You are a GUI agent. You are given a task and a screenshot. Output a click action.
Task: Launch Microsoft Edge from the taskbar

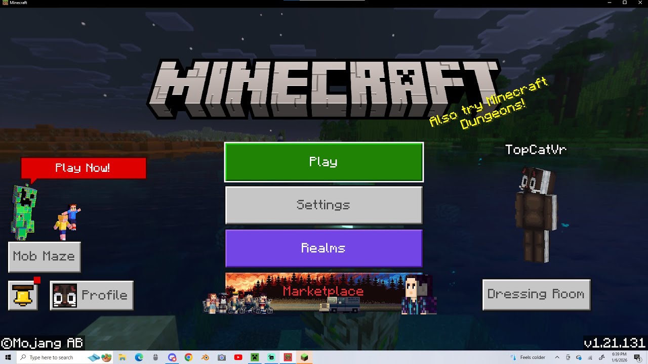[x=139, y=357]
